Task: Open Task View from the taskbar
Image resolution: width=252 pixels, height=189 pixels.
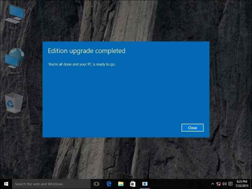Action: pyautogui.click(x=96, y=184)
